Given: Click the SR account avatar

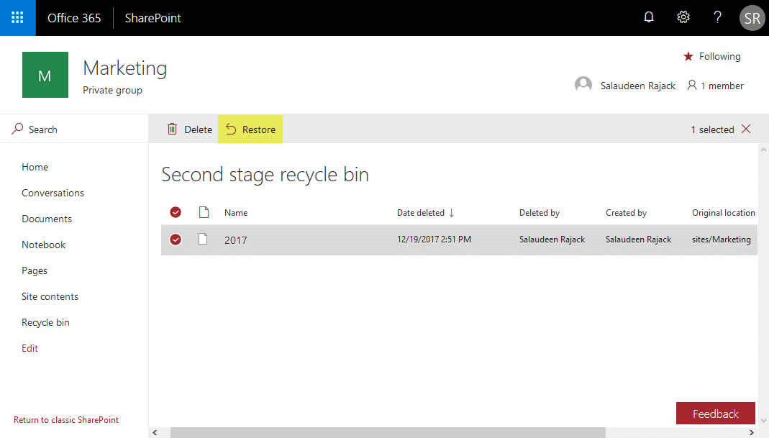Looking at the screenshot, I should 752,17.
